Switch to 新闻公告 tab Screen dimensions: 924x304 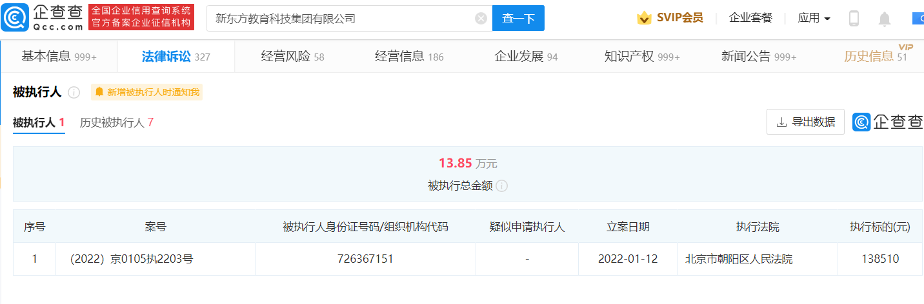(x=759, y=57)
